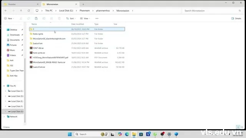Click the Delete trash icon in the toolbar
Screen dimensions: 246x138
(59, 18)
